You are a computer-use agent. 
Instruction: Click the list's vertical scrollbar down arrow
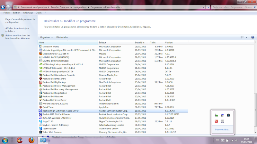[x=255, y=132]
